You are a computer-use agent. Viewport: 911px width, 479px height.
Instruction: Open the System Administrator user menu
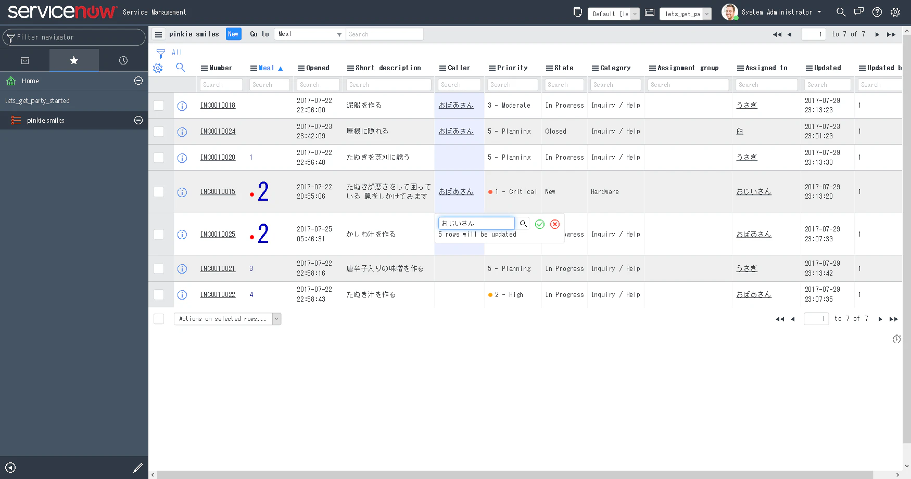pyautogui.click(x=776, y=12)
